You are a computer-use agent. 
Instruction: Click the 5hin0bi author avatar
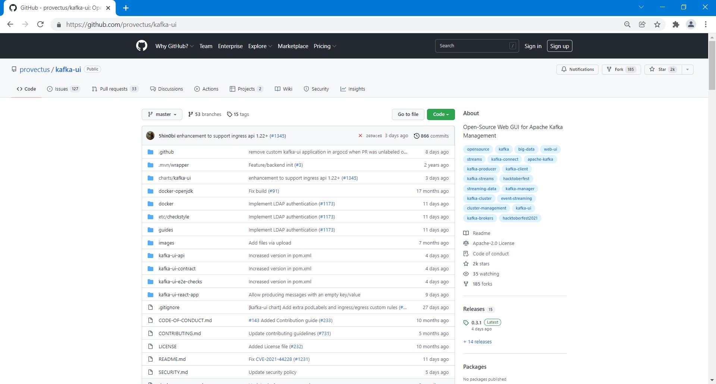coord(150,136)
